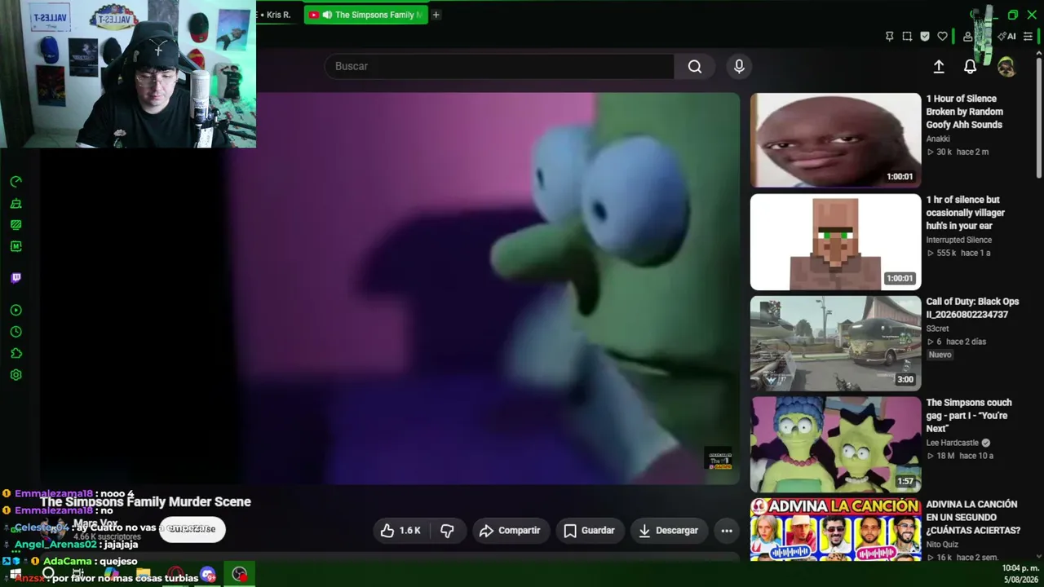Select The Simpsons Family tab
1044x587 pixels.
click(365, 15)
